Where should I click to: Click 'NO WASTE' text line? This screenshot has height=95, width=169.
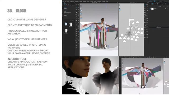click(x=14, y=48)
